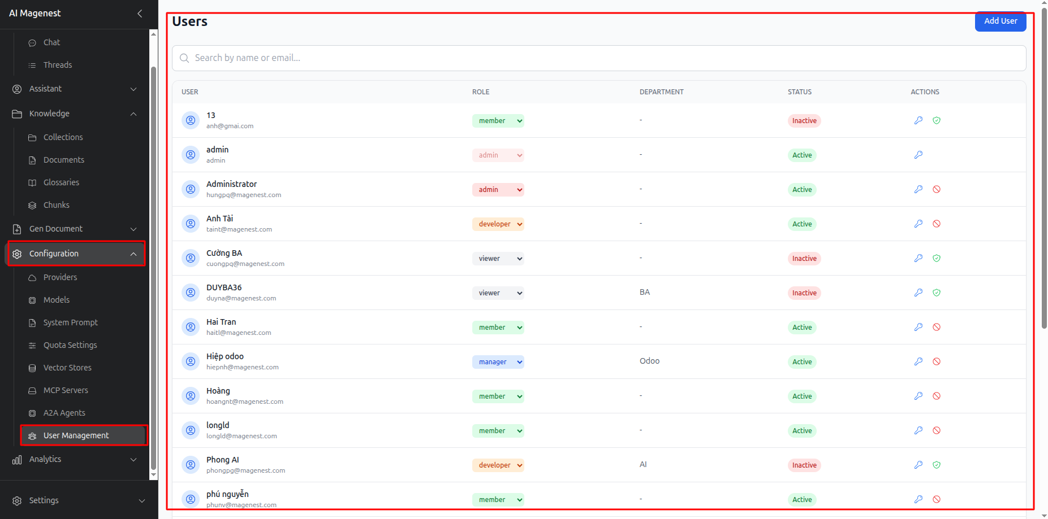This screenshot has width=1048, height=519.
Task: Open Cường BA's viewer role dropdown
Action: 498,259
